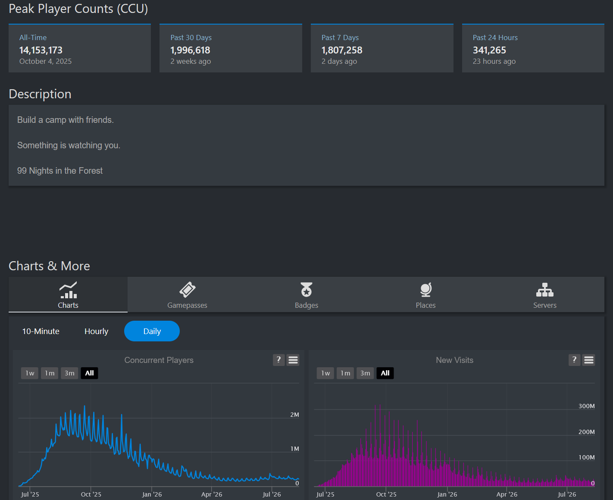Viewport: 613px width, 500px height.
Task: Open New Visits chart hamburger menu
Action: pyautogui.click(x=589, y=360)
